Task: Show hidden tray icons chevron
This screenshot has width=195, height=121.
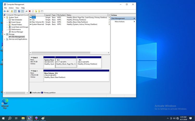Action: (168, 118)
